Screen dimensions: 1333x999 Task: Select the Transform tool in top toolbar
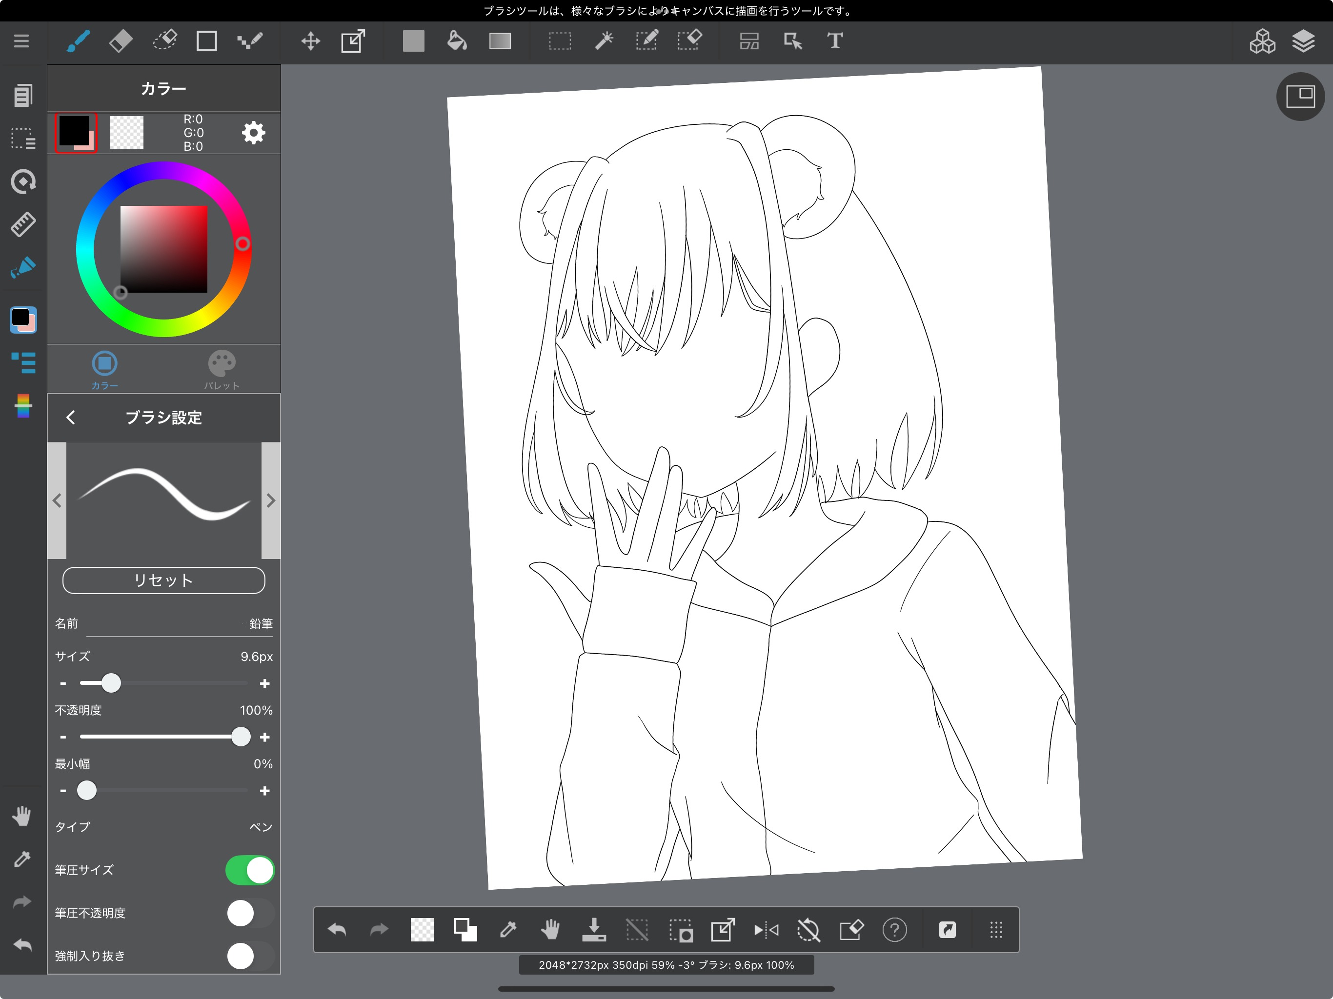coord(353,41)
